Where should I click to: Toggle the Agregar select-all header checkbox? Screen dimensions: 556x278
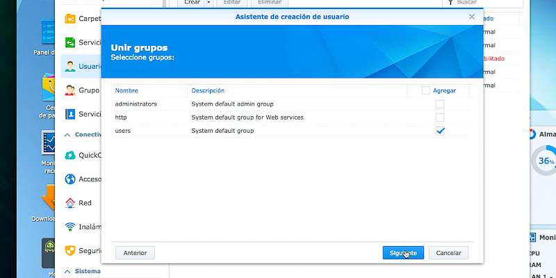426,90
